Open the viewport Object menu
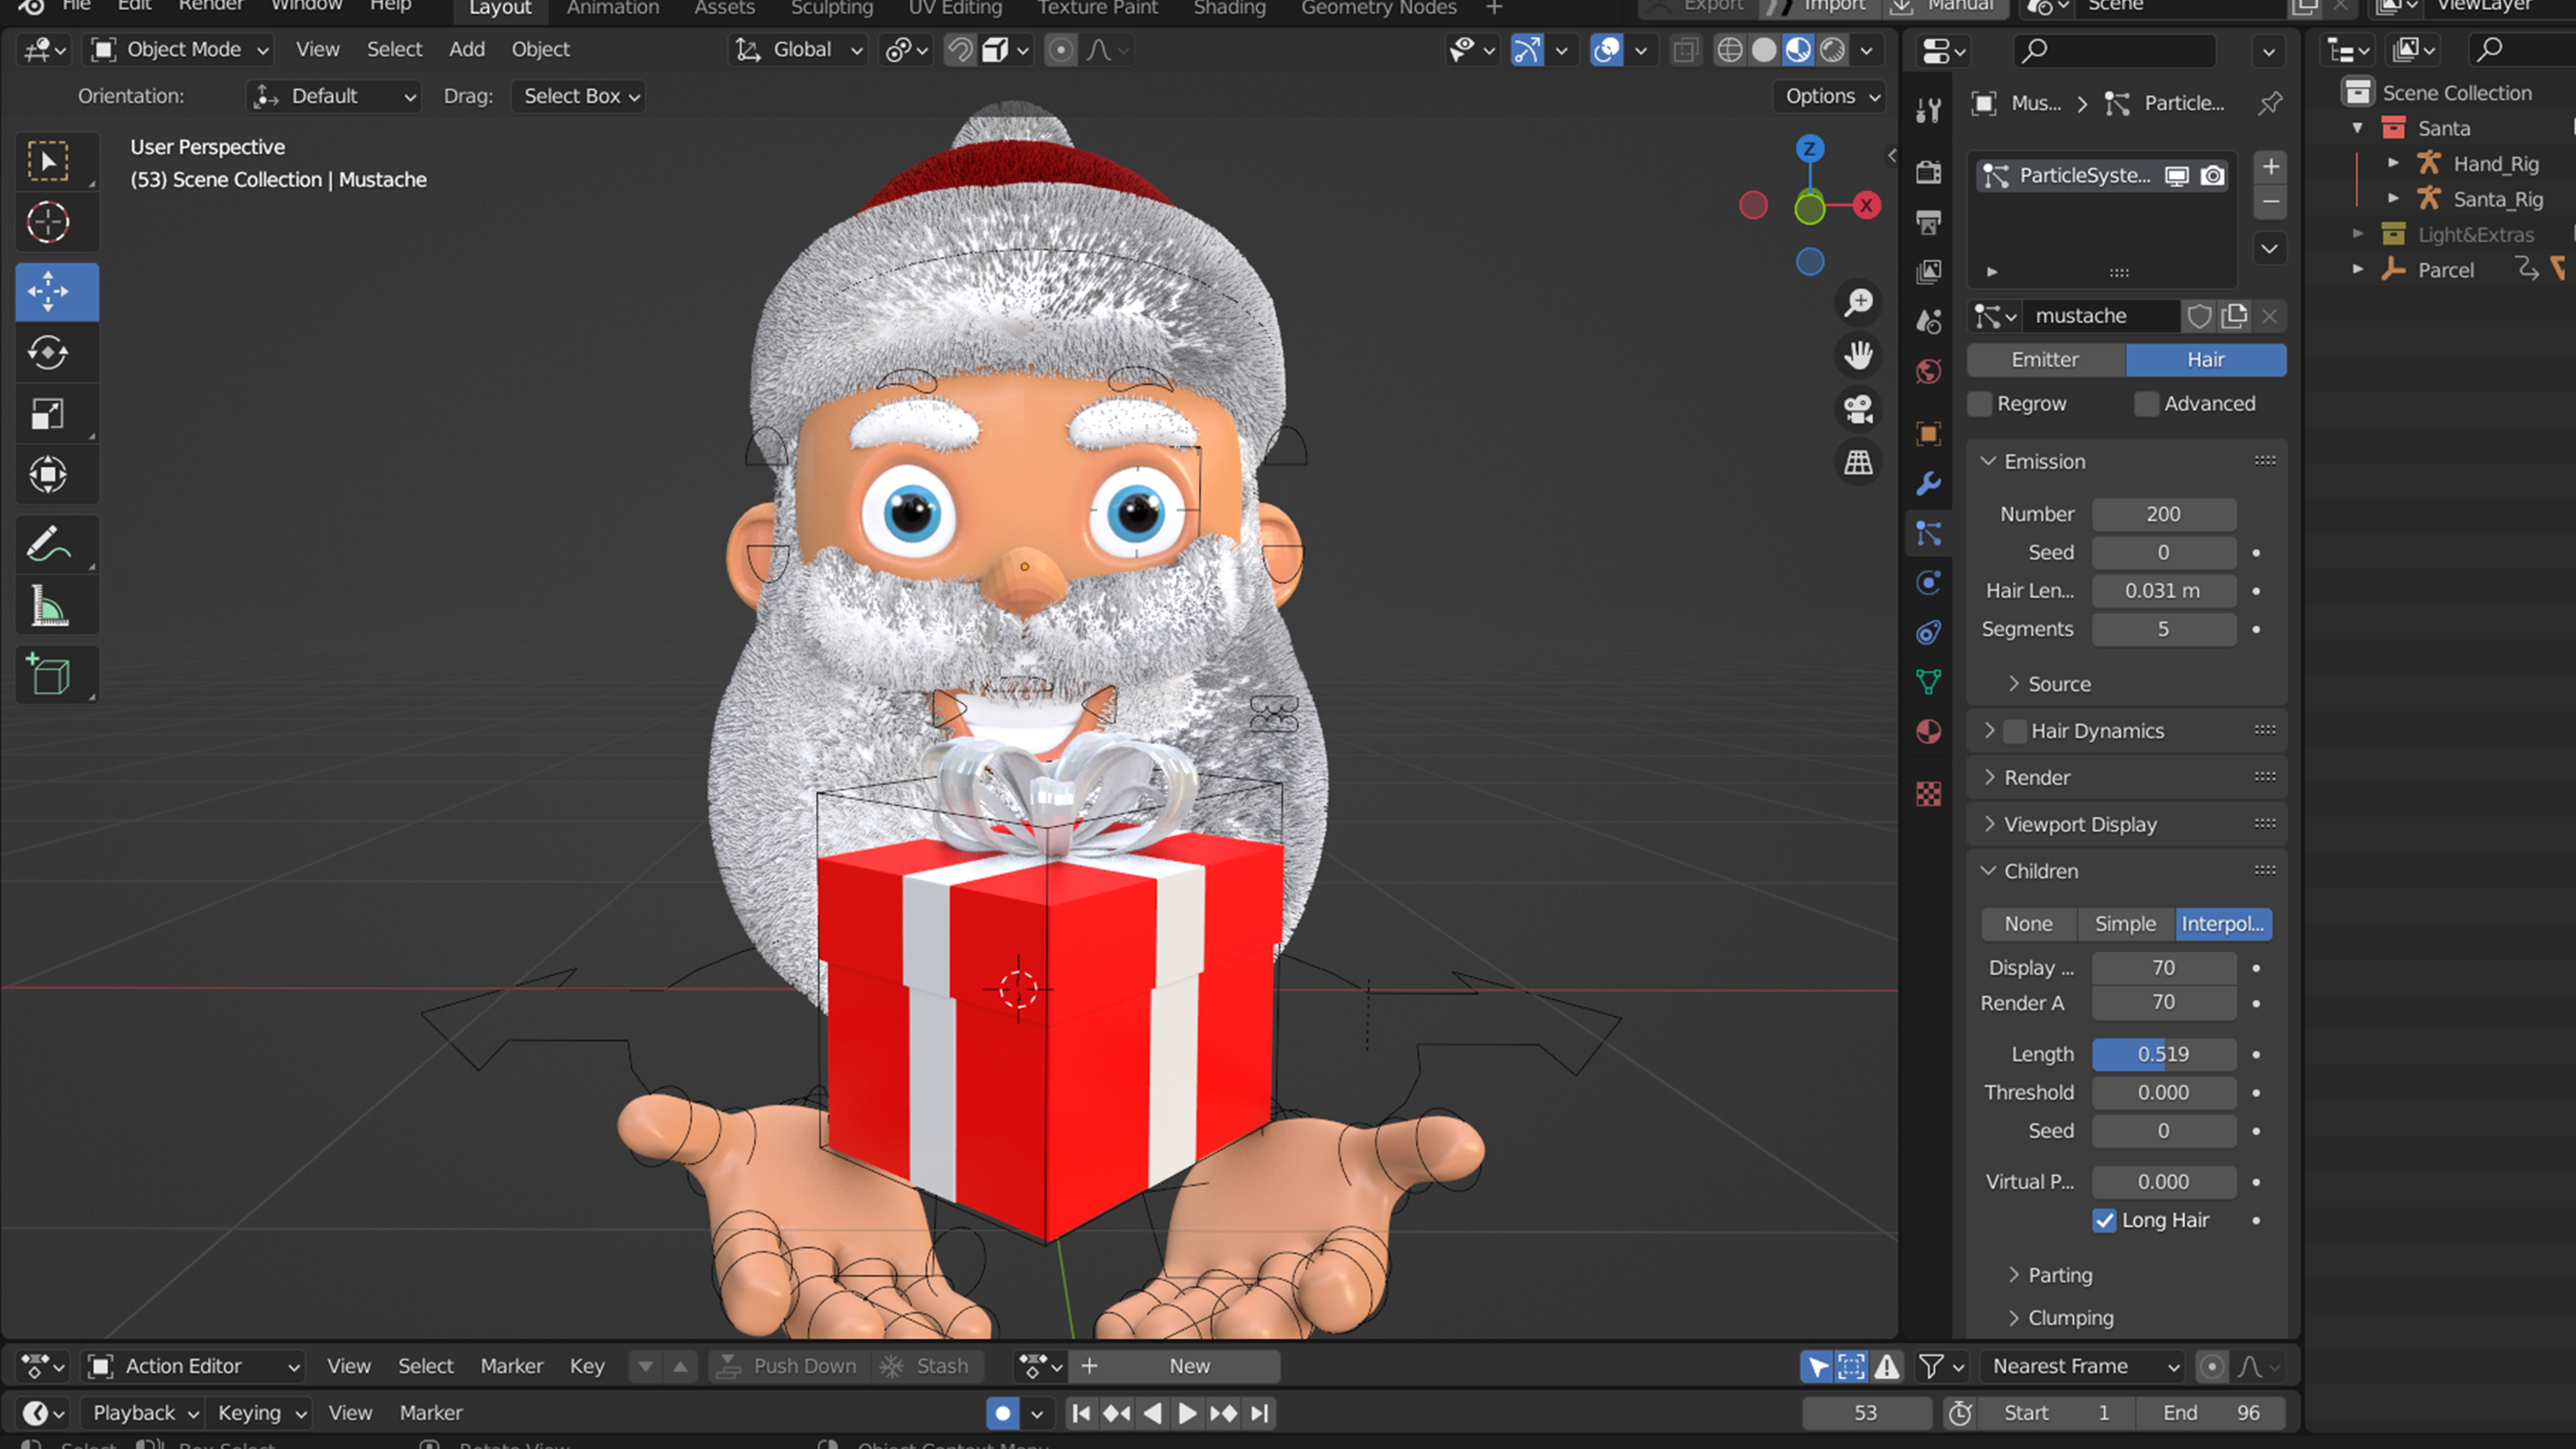The image size is (2576, 1449). pos(541,50)
